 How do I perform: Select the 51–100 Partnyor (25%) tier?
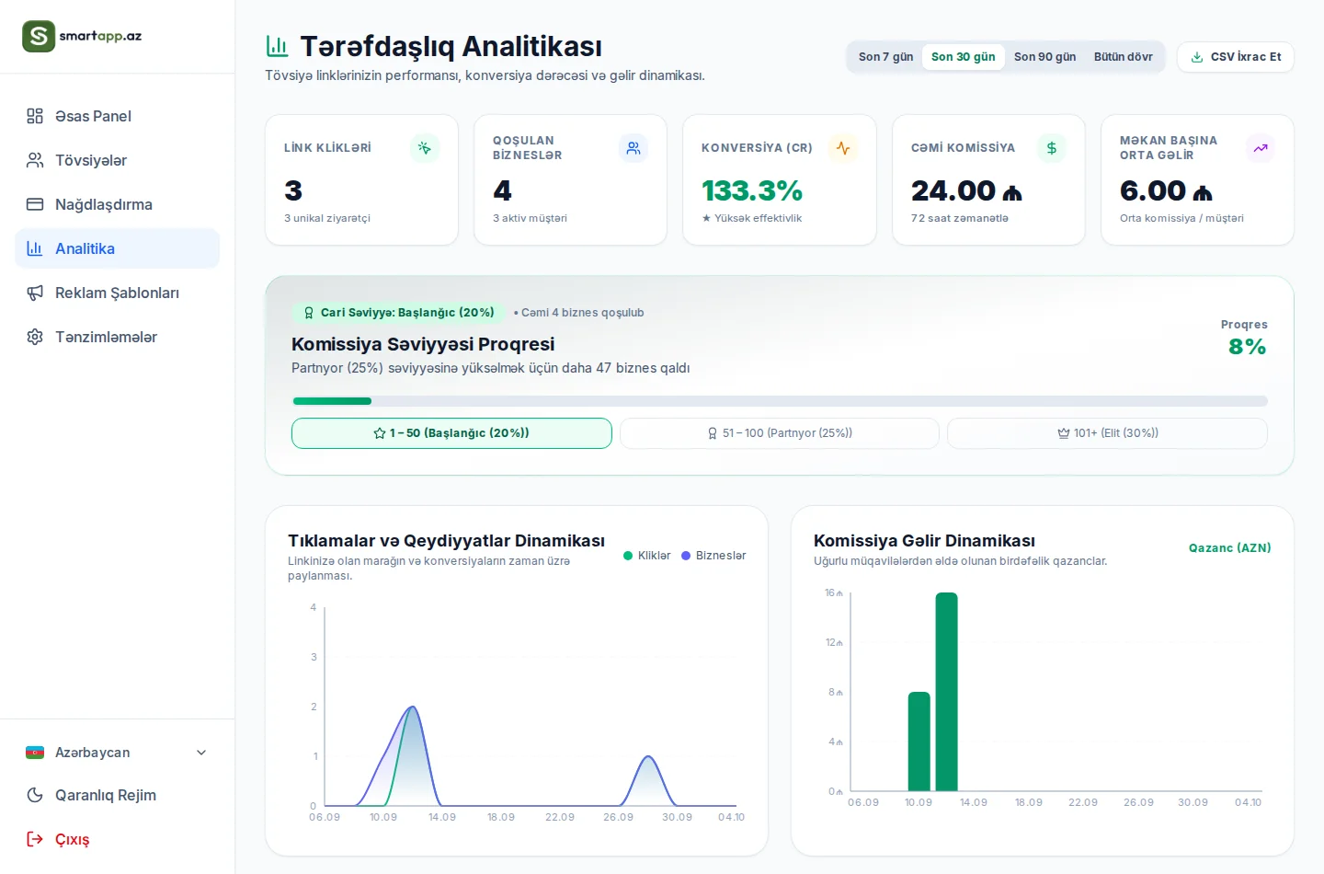pos(780,433)
